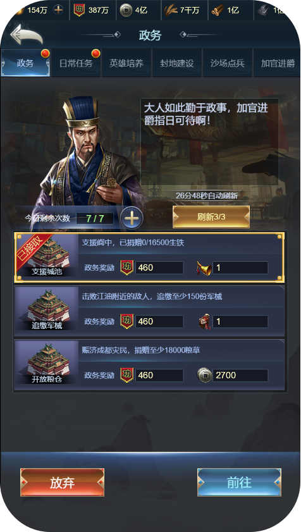Choose the 开放粮仓 task thumbnail
Viewport: 301px width, 532px height.
point(47,365)
